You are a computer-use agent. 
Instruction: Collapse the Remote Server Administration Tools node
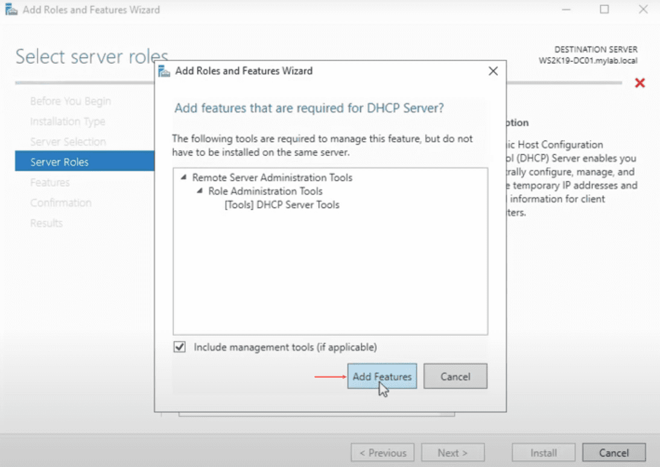[185, 178]
